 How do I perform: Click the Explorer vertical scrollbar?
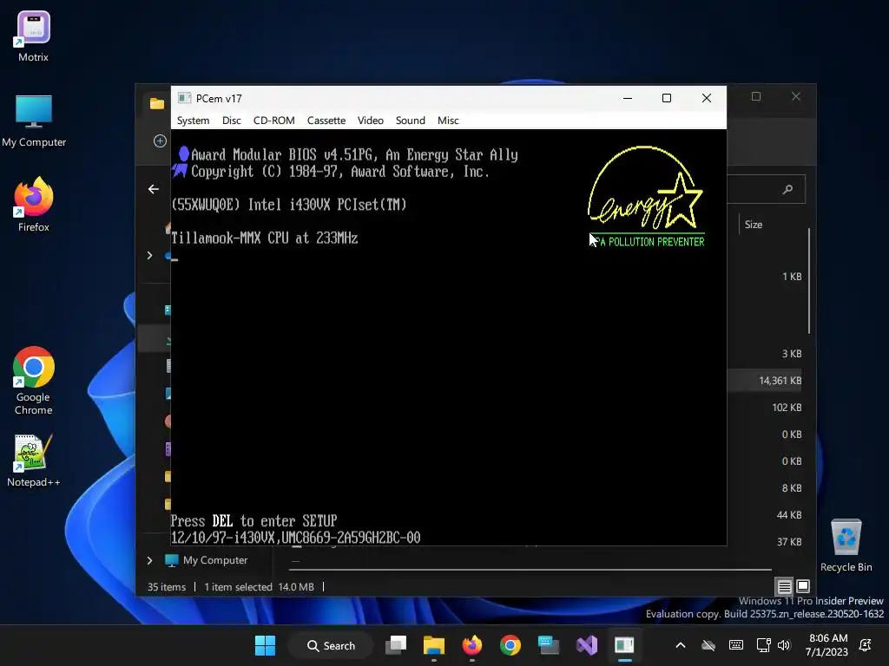point(809,281)
